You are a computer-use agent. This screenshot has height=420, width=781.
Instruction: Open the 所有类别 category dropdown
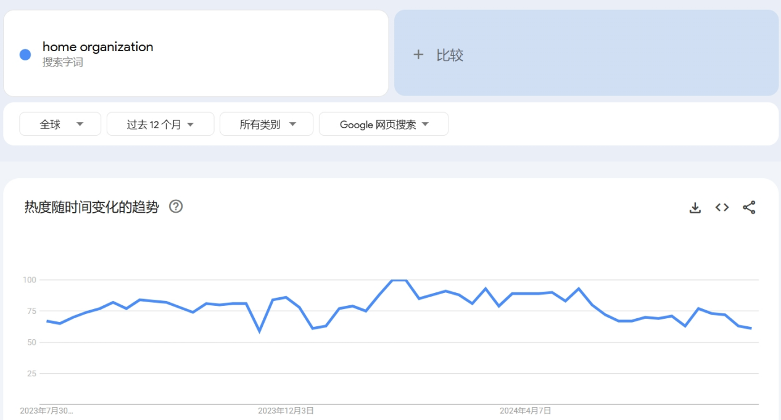tap(266, 123)
